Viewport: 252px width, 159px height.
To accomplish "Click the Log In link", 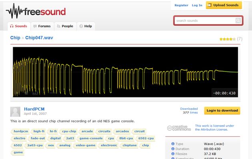I will pyautogui.click(x=197, y=5).
